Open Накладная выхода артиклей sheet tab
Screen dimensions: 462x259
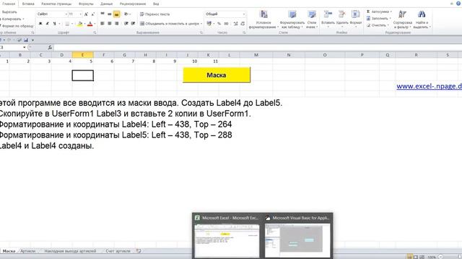click(70, 251)
